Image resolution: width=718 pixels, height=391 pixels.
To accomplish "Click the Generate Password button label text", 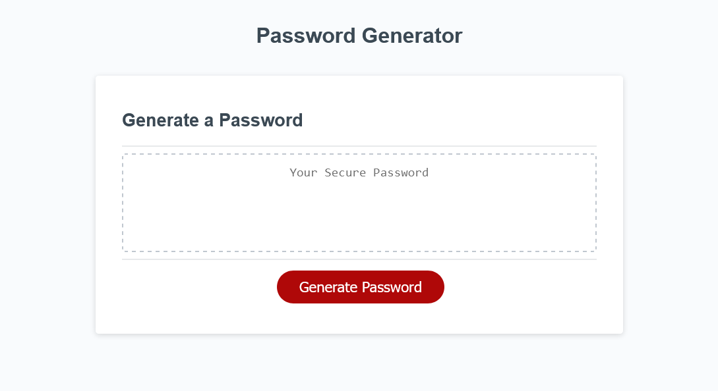I will (361, 287).
